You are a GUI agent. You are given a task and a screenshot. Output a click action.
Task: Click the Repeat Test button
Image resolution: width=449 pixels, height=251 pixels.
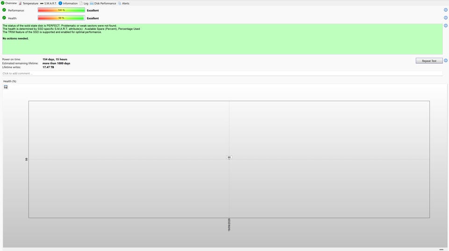pos(429,61)
